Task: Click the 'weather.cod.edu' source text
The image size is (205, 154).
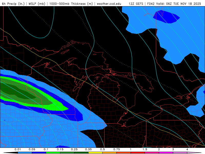Action: click(109, 4)
